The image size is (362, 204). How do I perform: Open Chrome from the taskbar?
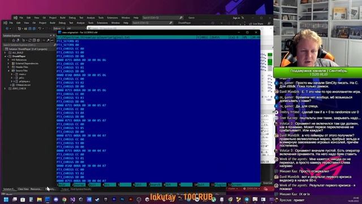click(64, 199)
